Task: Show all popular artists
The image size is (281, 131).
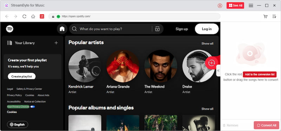Action: (207, 43)
